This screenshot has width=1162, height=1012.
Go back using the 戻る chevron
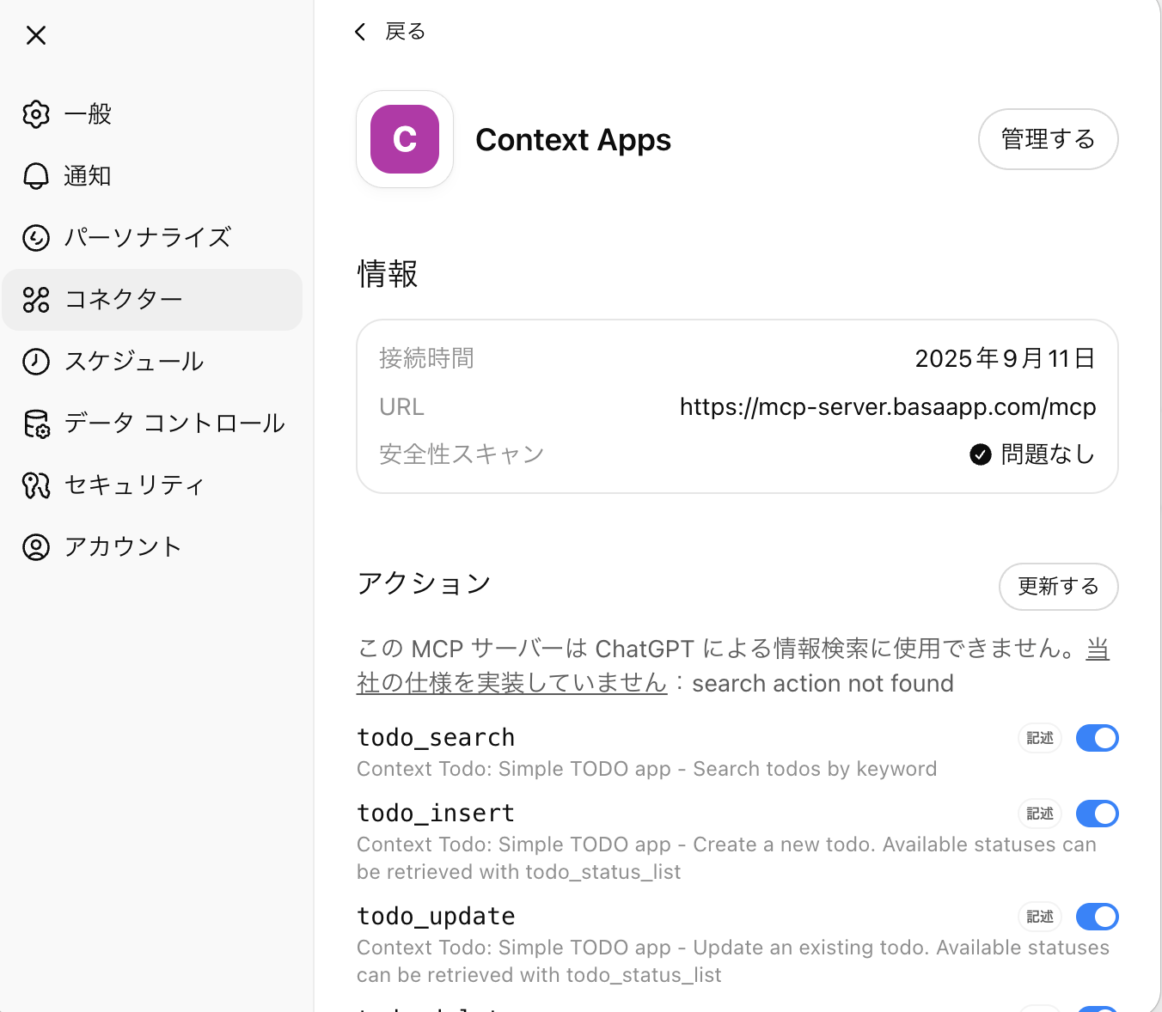coord(361,32)
